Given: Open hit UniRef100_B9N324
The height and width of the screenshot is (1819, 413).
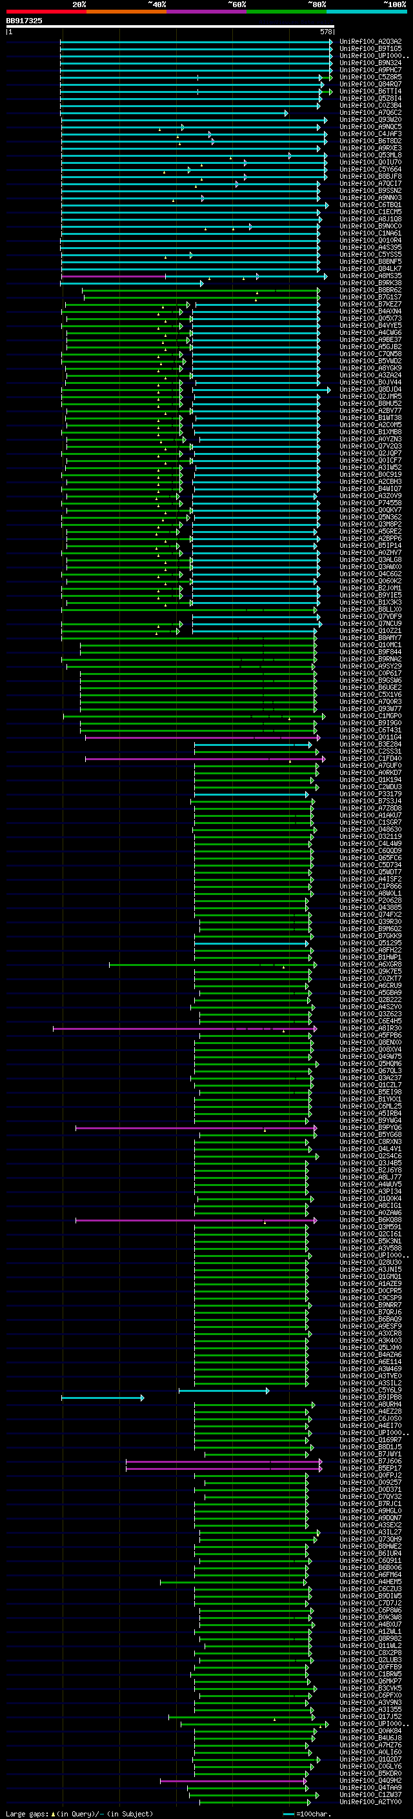Looking at the screenshot, I should [370, 63].
